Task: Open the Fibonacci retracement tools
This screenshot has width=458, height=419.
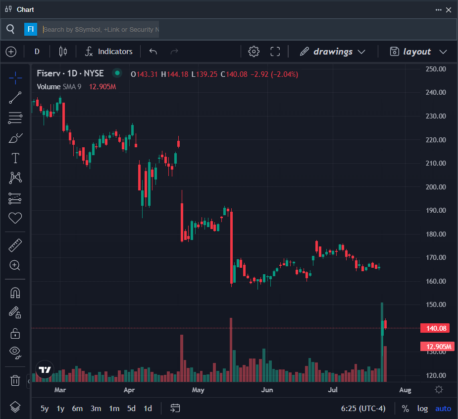Action: pyautogui.click(x=15, y=118)
